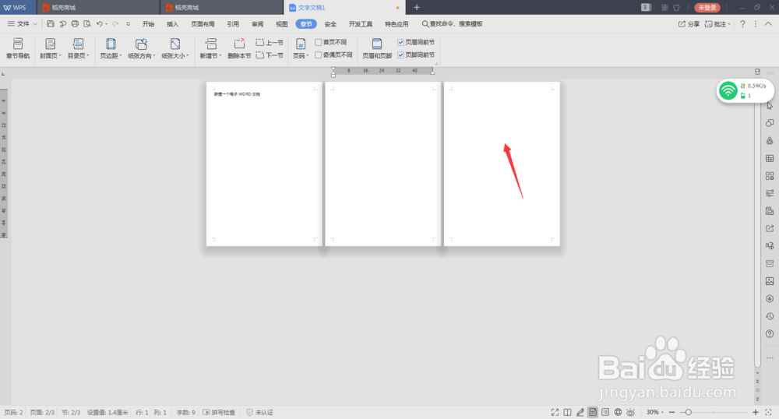Adjust the zoom slider handle
This screenshot has height=419, width=779.
click(x=688, y=412)
